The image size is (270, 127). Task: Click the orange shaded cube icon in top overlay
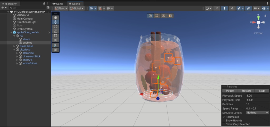[170, 16]
